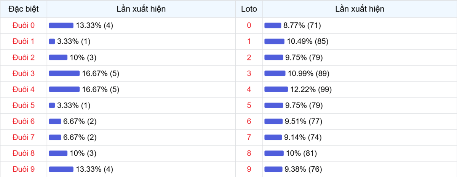Select the "Đuôi 3" label
This screenshot has height=177, width=457.
pyautogui.click(x=24, y=73)
